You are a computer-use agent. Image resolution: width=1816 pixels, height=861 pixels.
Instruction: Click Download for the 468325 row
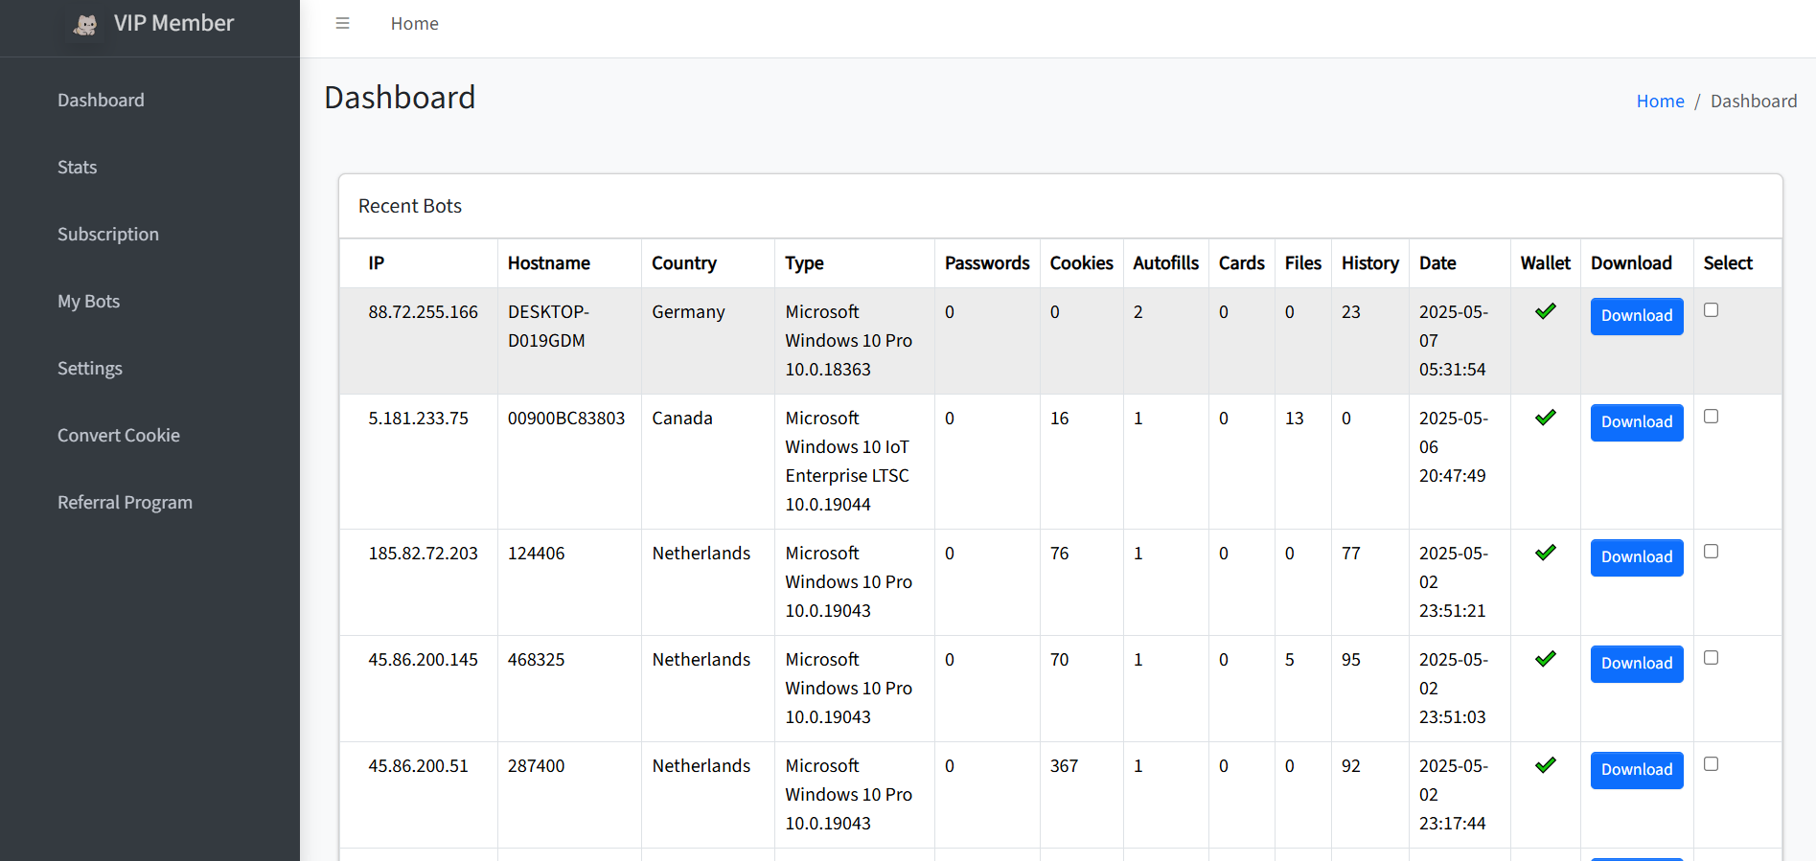point(1637,664)
